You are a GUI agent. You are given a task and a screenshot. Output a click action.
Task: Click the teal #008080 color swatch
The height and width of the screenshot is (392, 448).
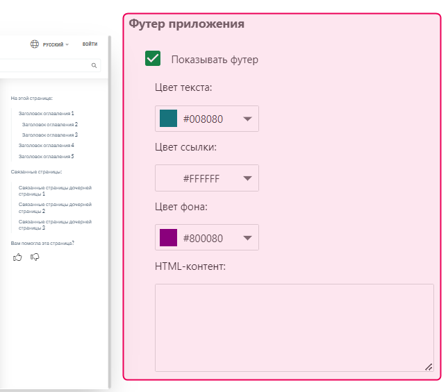169,119
